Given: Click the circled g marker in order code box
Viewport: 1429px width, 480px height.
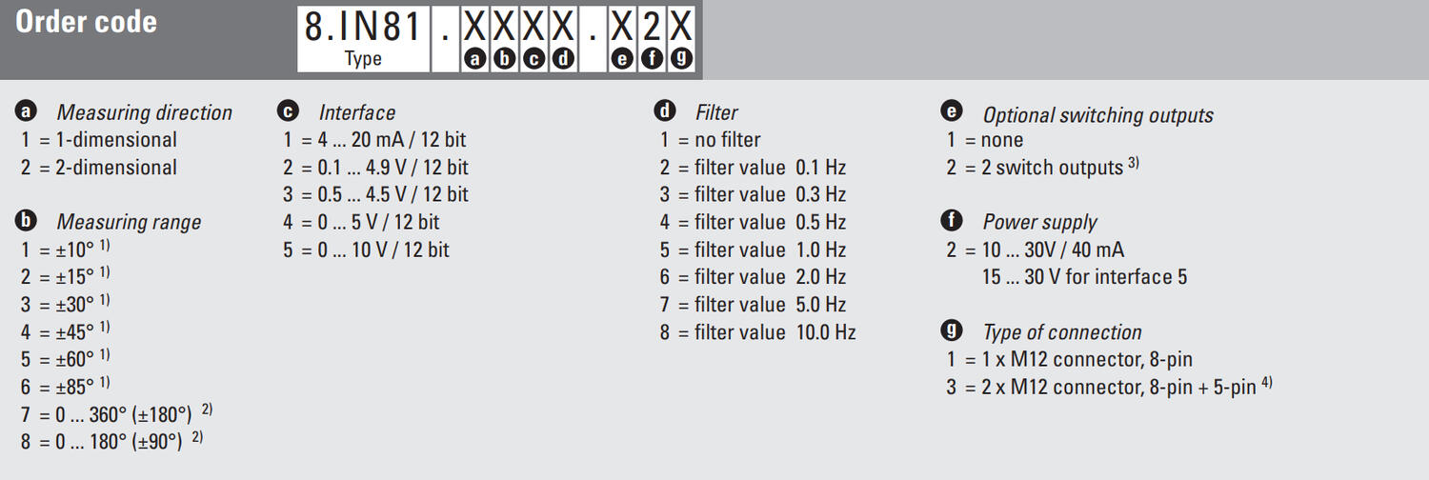Looking at the screenshot, I should coord(680,59).
